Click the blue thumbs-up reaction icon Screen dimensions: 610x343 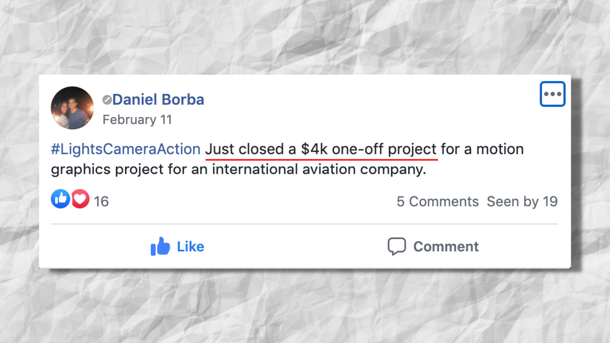coord(60,199)
